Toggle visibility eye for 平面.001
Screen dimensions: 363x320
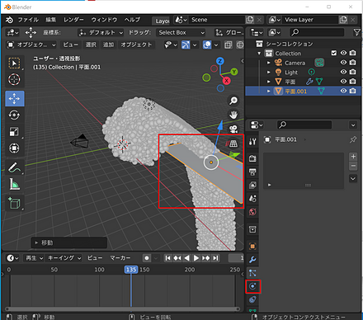click(x=343, y=91)
